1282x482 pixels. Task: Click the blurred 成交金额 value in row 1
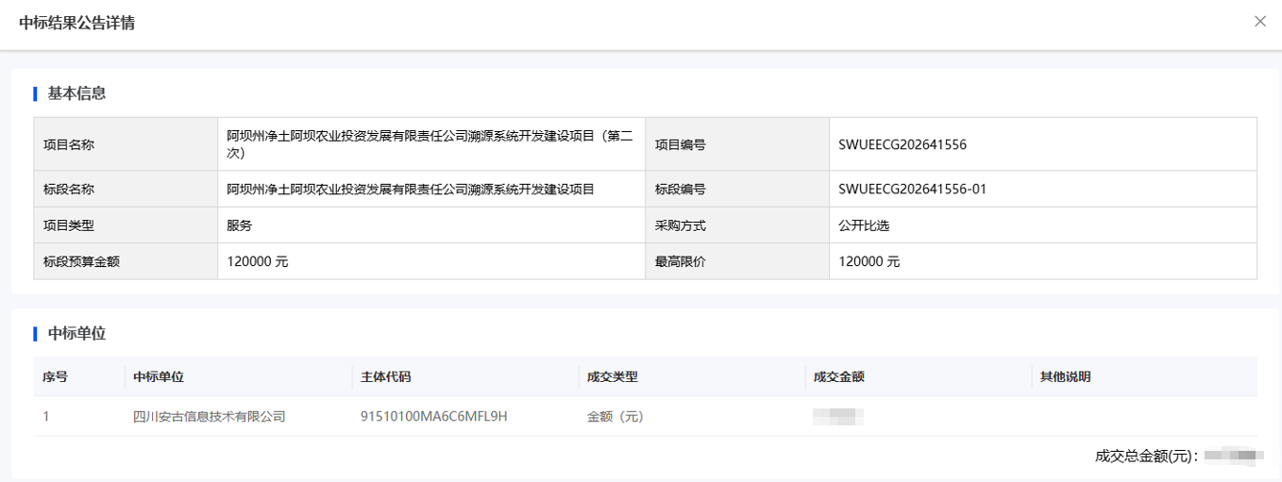coord(839,416)
